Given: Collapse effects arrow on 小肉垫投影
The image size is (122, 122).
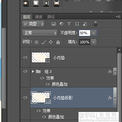Looking at the screenshot, I should coord(115,97).
